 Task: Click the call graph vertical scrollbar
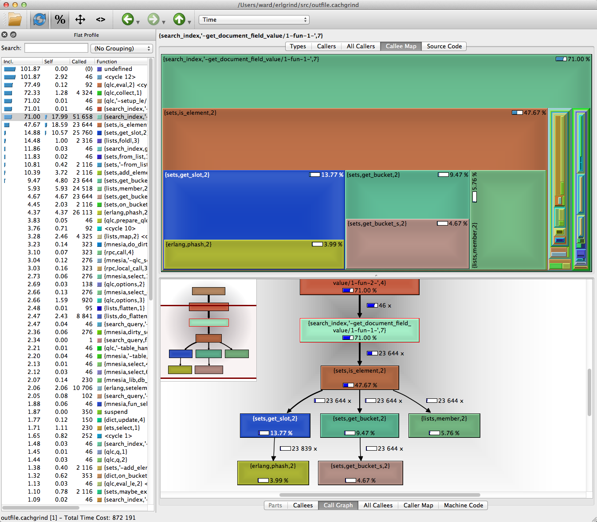(589, 392)
